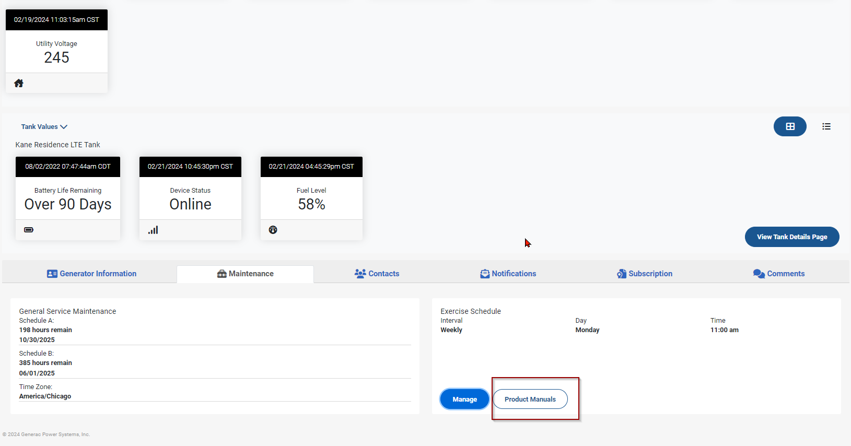Click the 198 hours remain text

click(45, 330)
